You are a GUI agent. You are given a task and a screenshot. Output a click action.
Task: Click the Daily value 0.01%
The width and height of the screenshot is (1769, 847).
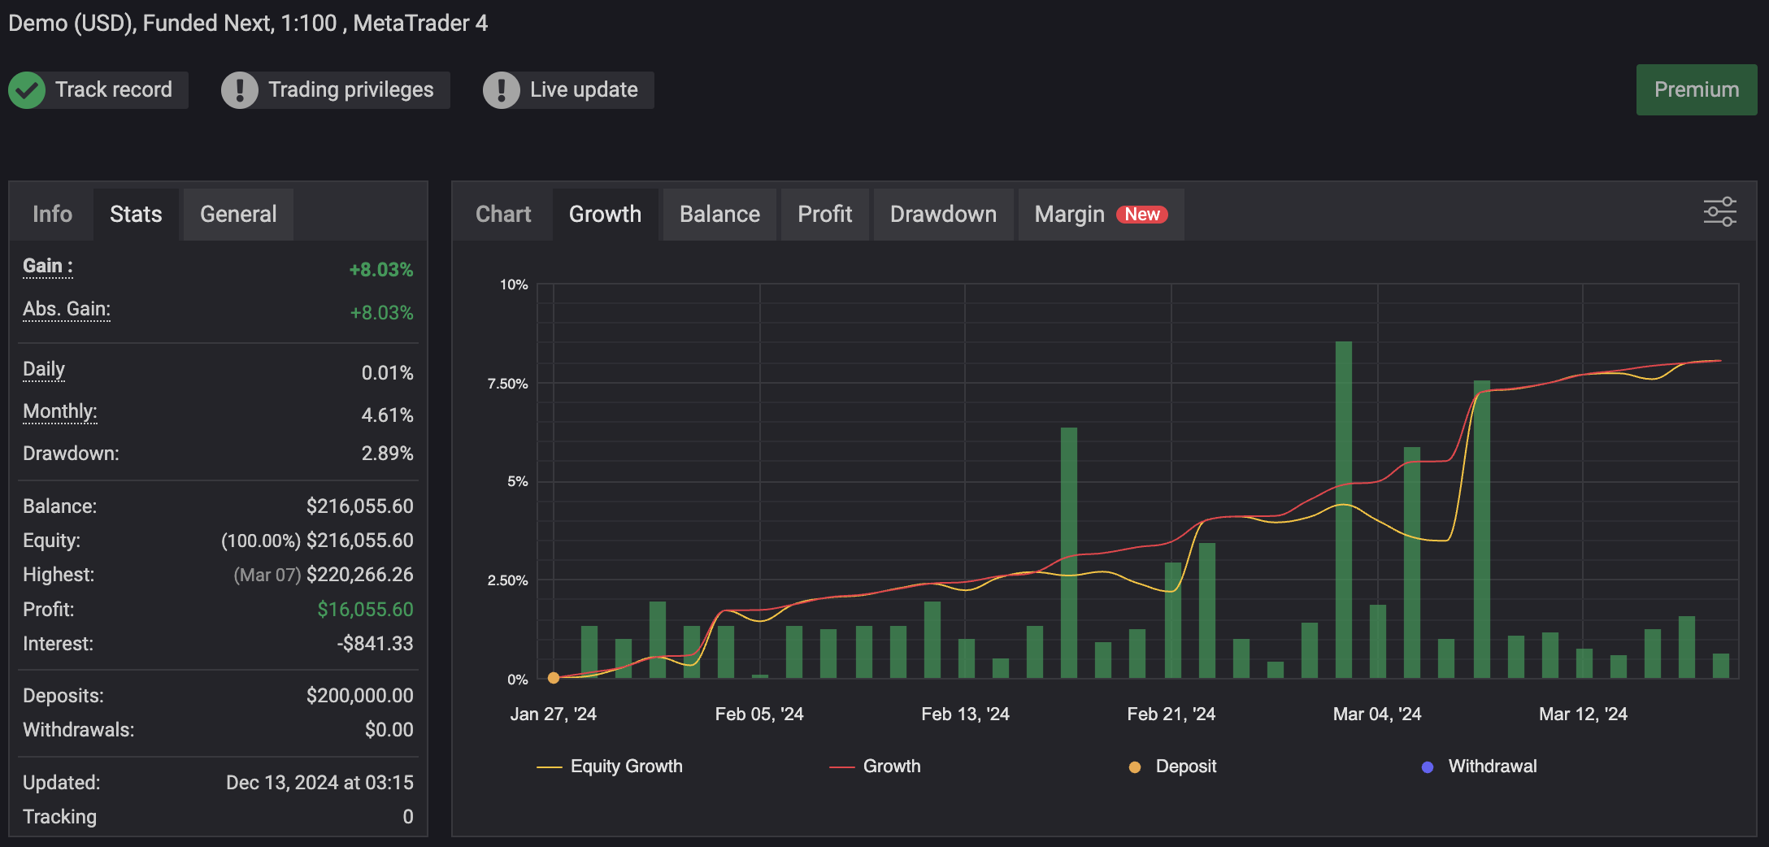pos(387,373)
